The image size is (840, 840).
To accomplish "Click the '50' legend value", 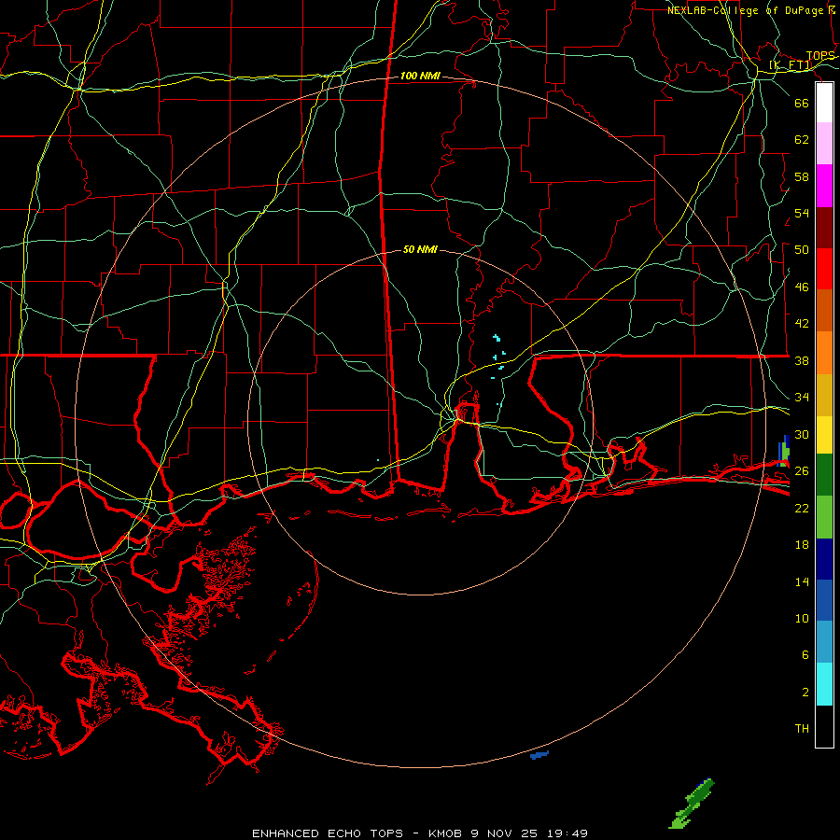I will 802,250.
